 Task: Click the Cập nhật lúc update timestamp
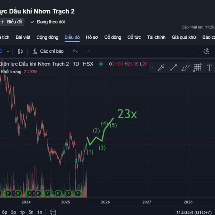(198, 27)
